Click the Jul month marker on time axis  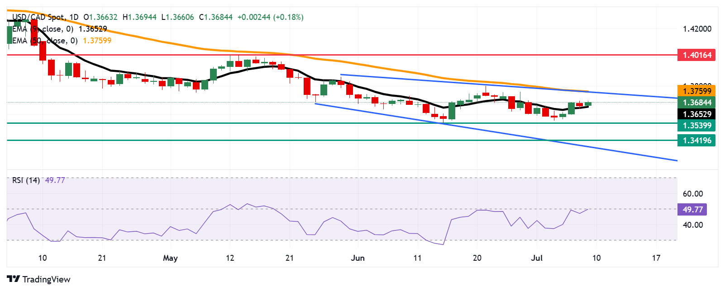coord(537,258)
